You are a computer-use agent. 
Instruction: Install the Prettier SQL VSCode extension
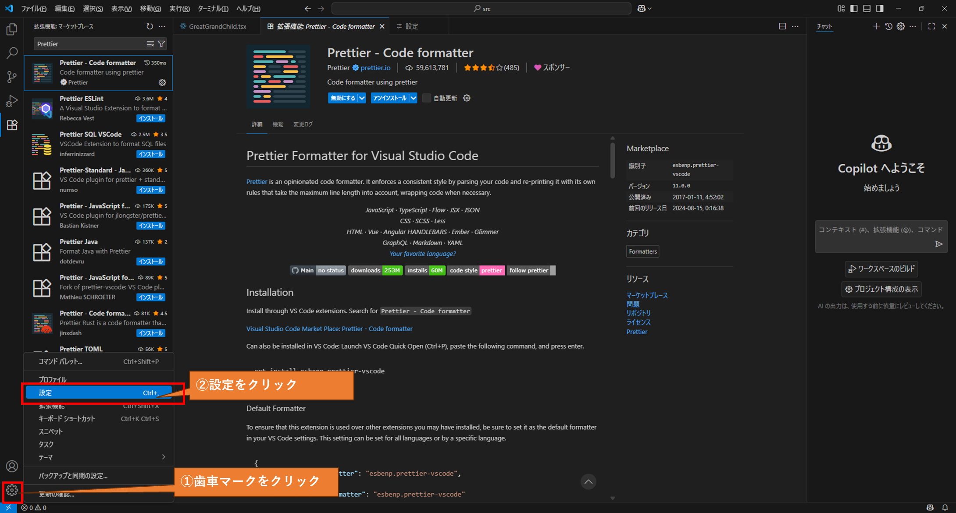point(151,154)
